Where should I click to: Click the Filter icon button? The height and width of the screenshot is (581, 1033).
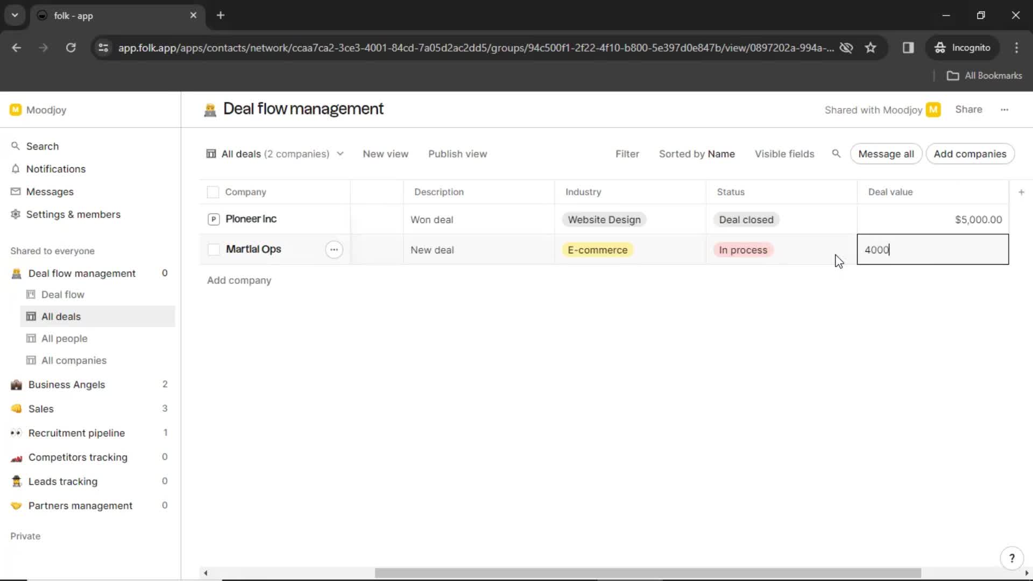coord(626,153)
